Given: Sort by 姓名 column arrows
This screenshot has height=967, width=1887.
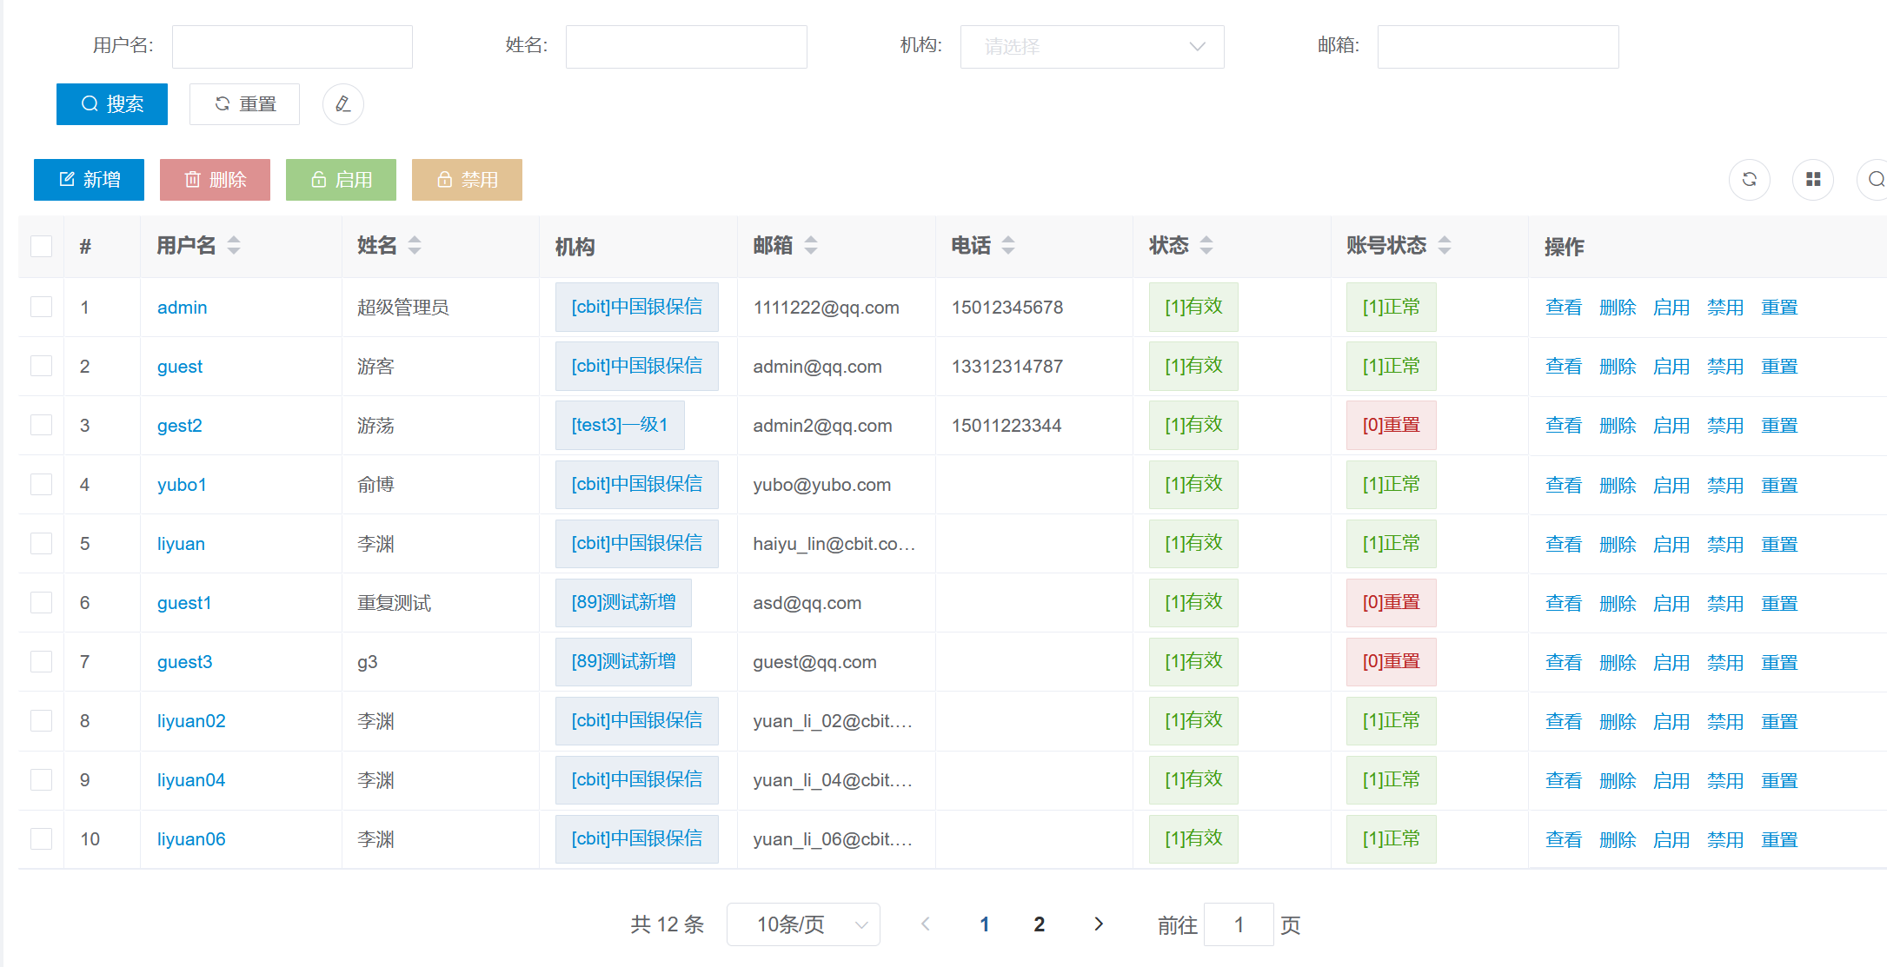Looking at the screenshot, I should (x=415, y=246).
